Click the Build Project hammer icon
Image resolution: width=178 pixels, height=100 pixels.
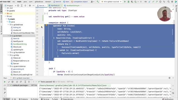[98, 2]
